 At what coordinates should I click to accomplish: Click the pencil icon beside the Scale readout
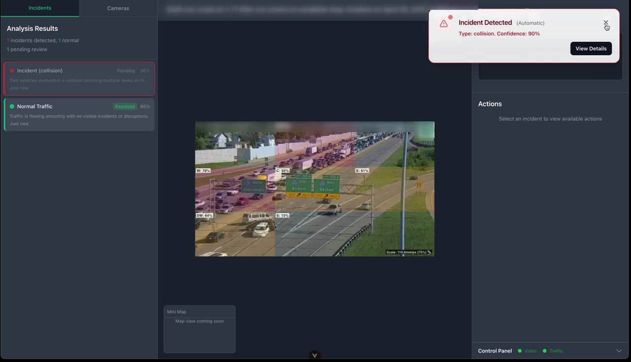[x=429, y=252]
